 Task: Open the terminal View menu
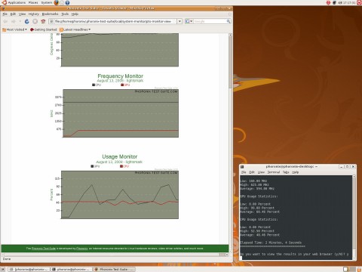[261, 172]
